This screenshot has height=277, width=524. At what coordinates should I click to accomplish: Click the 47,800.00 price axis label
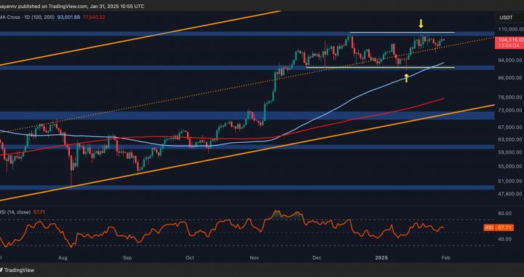(510, 194)
